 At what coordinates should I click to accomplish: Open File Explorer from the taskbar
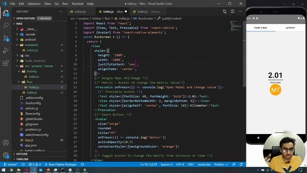[x=19, y=170]
